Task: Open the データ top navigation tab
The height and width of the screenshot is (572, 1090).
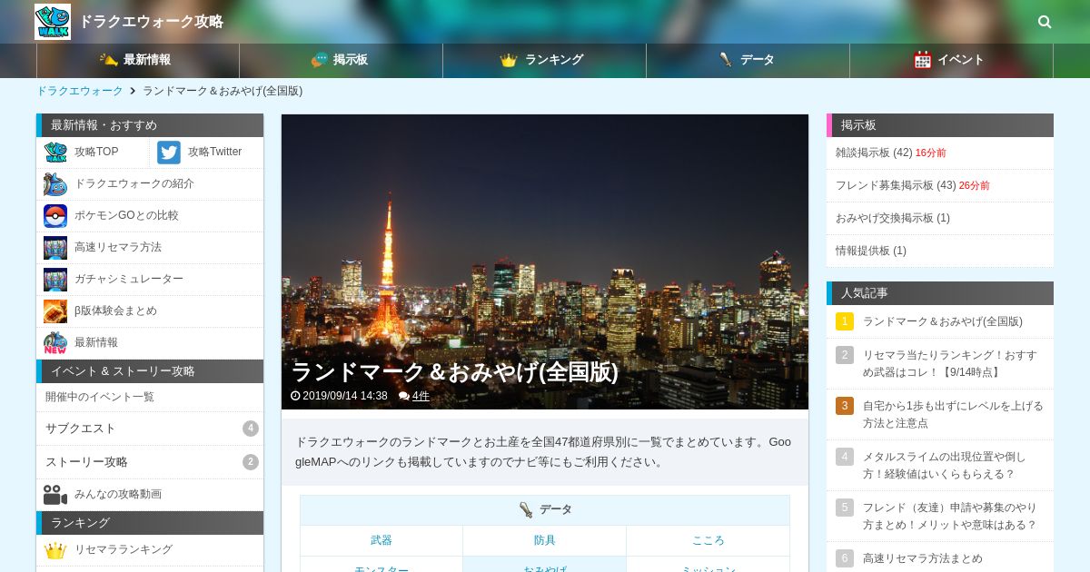Action: point(748,60)
